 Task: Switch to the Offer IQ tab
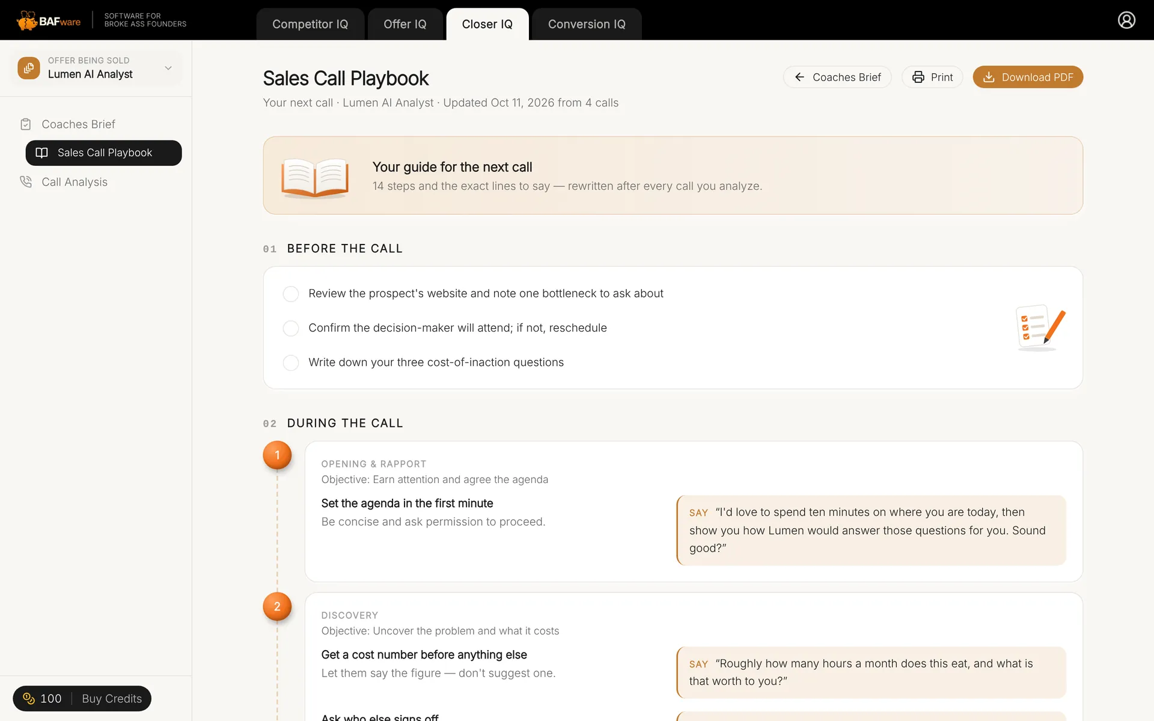[405, 24]
